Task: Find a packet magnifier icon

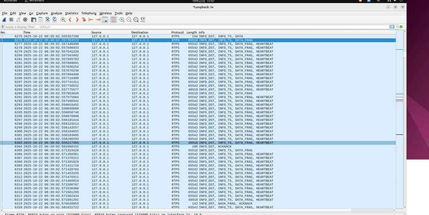Action: pyautogui.click(x=63, y=20)
